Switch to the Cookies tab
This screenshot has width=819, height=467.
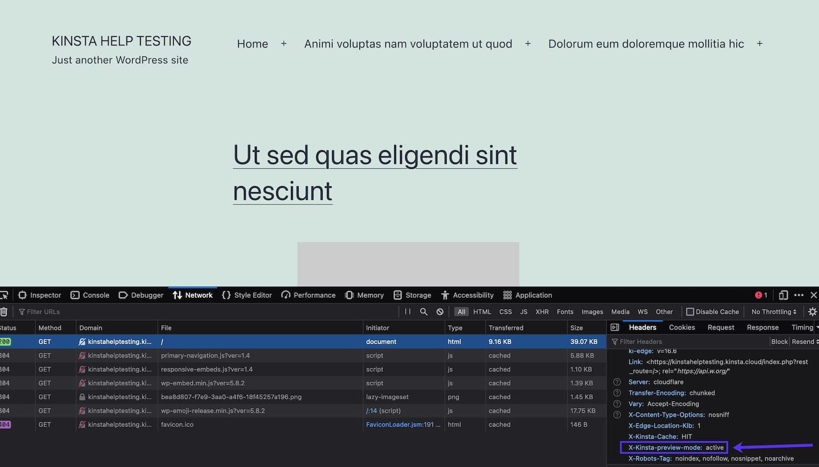click(x=681, y=327)
